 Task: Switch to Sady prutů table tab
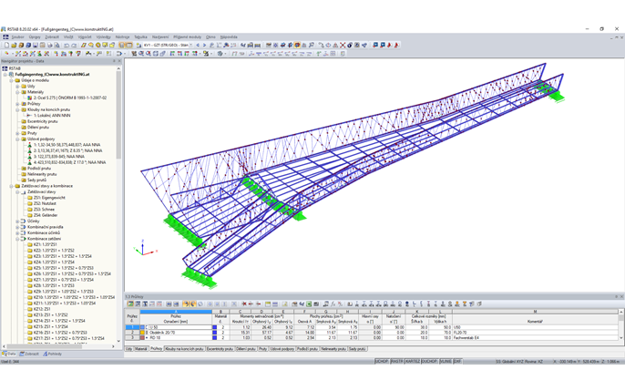[x=357, y=349]
